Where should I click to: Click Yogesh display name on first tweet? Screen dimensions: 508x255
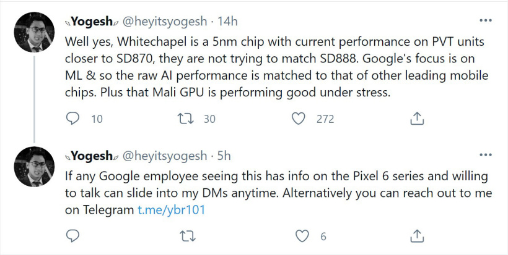90,22
